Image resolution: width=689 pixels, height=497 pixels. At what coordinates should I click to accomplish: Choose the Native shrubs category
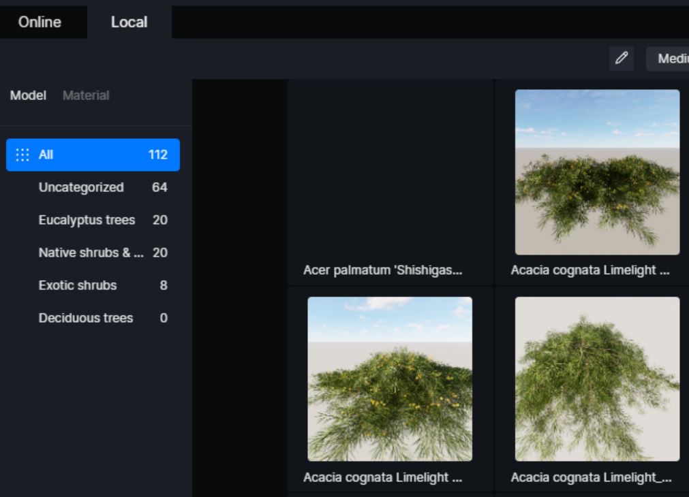click(x=93, y=253)
